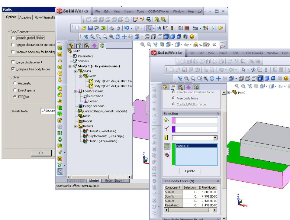The height and width of the screenshot is (220, 290).
Task: Open the COSMOSWorks menu in the back SolidWorks window
Action: (158, 11)
